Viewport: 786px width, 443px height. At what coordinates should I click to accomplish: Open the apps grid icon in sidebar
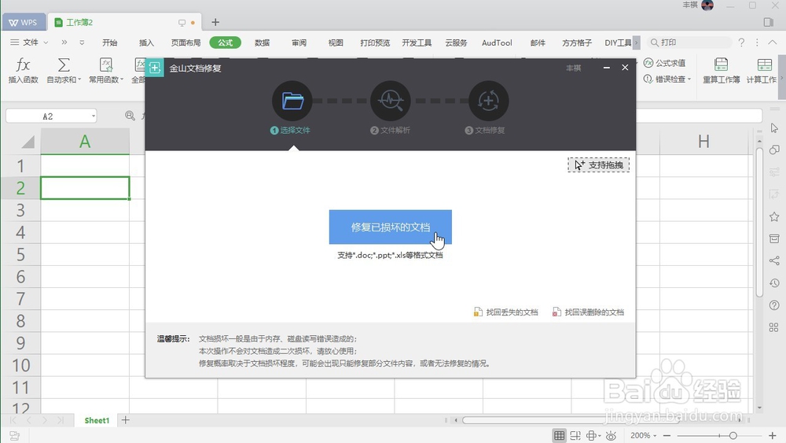click(x=774, y=327)
